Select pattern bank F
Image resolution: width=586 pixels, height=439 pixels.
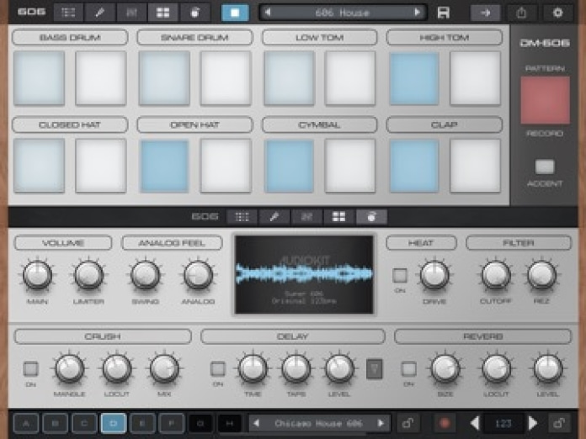click(171, 423)
